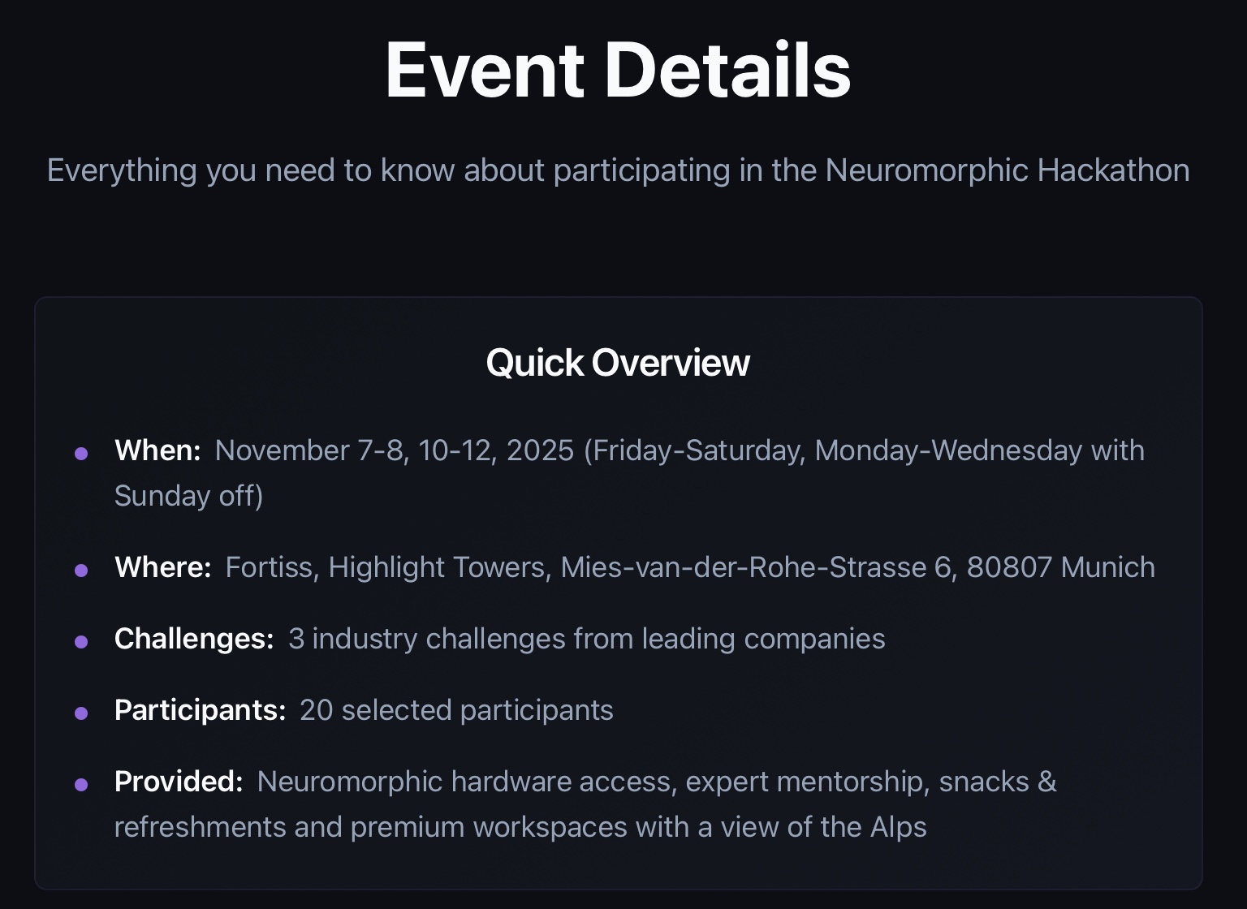The height and width of the screenshot is (909, 1247).
Task: Select the bold Participants: label
Action: click(x=200, y=710)
